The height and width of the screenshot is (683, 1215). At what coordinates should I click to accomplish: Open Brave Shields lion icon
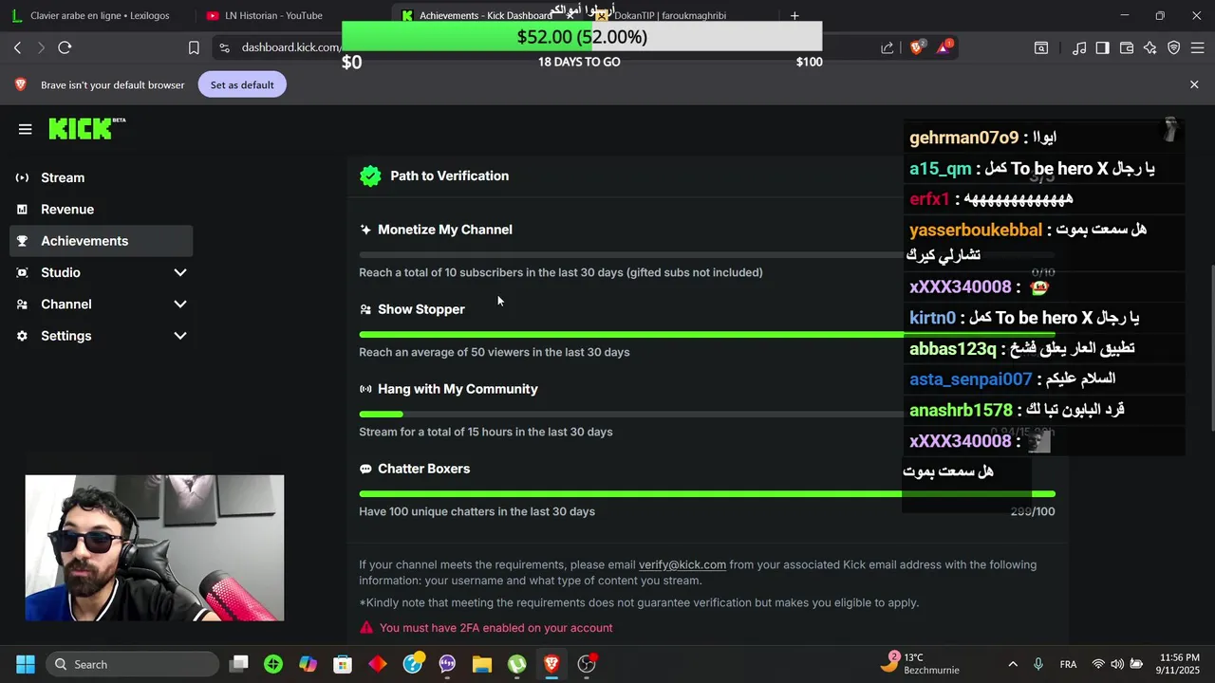916,47
